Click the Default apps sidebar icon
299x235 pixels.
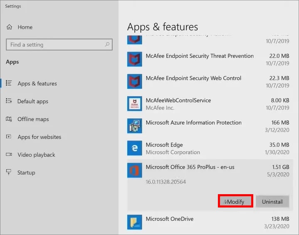coord(9,101)
